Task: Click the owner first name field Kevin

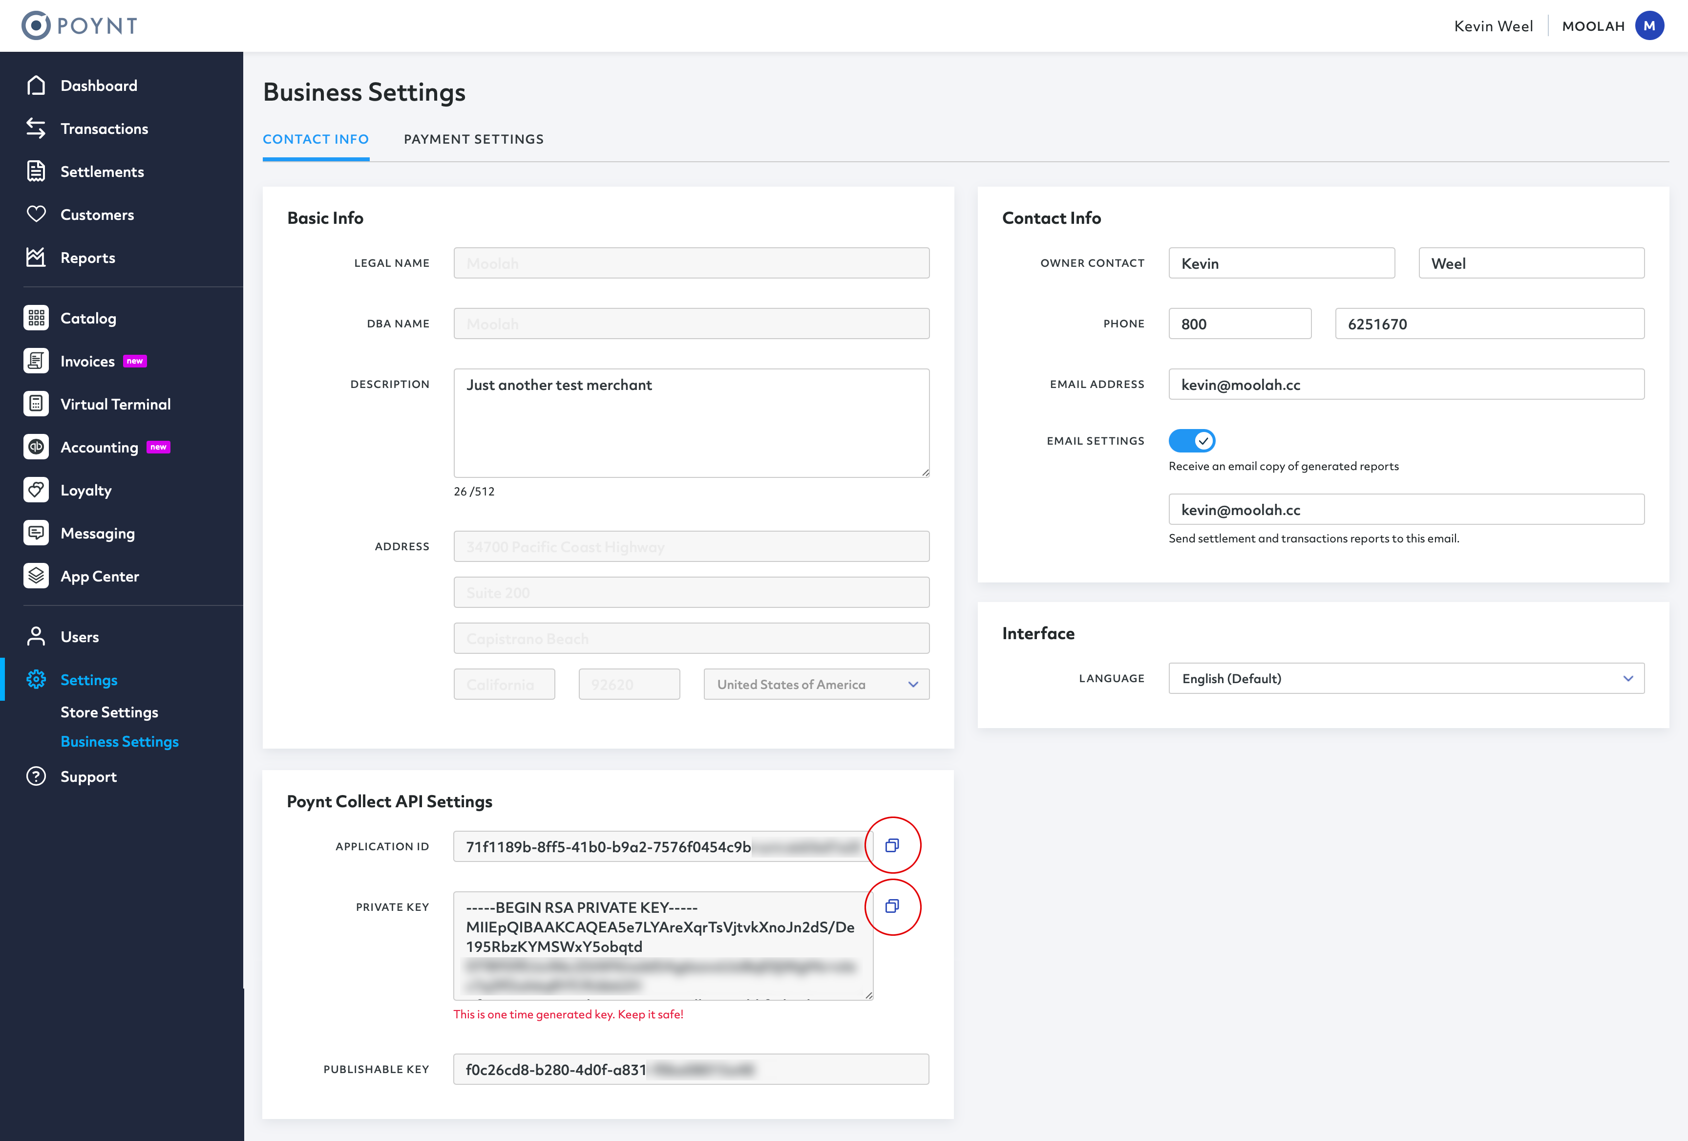Action: tap(1281, 263)
